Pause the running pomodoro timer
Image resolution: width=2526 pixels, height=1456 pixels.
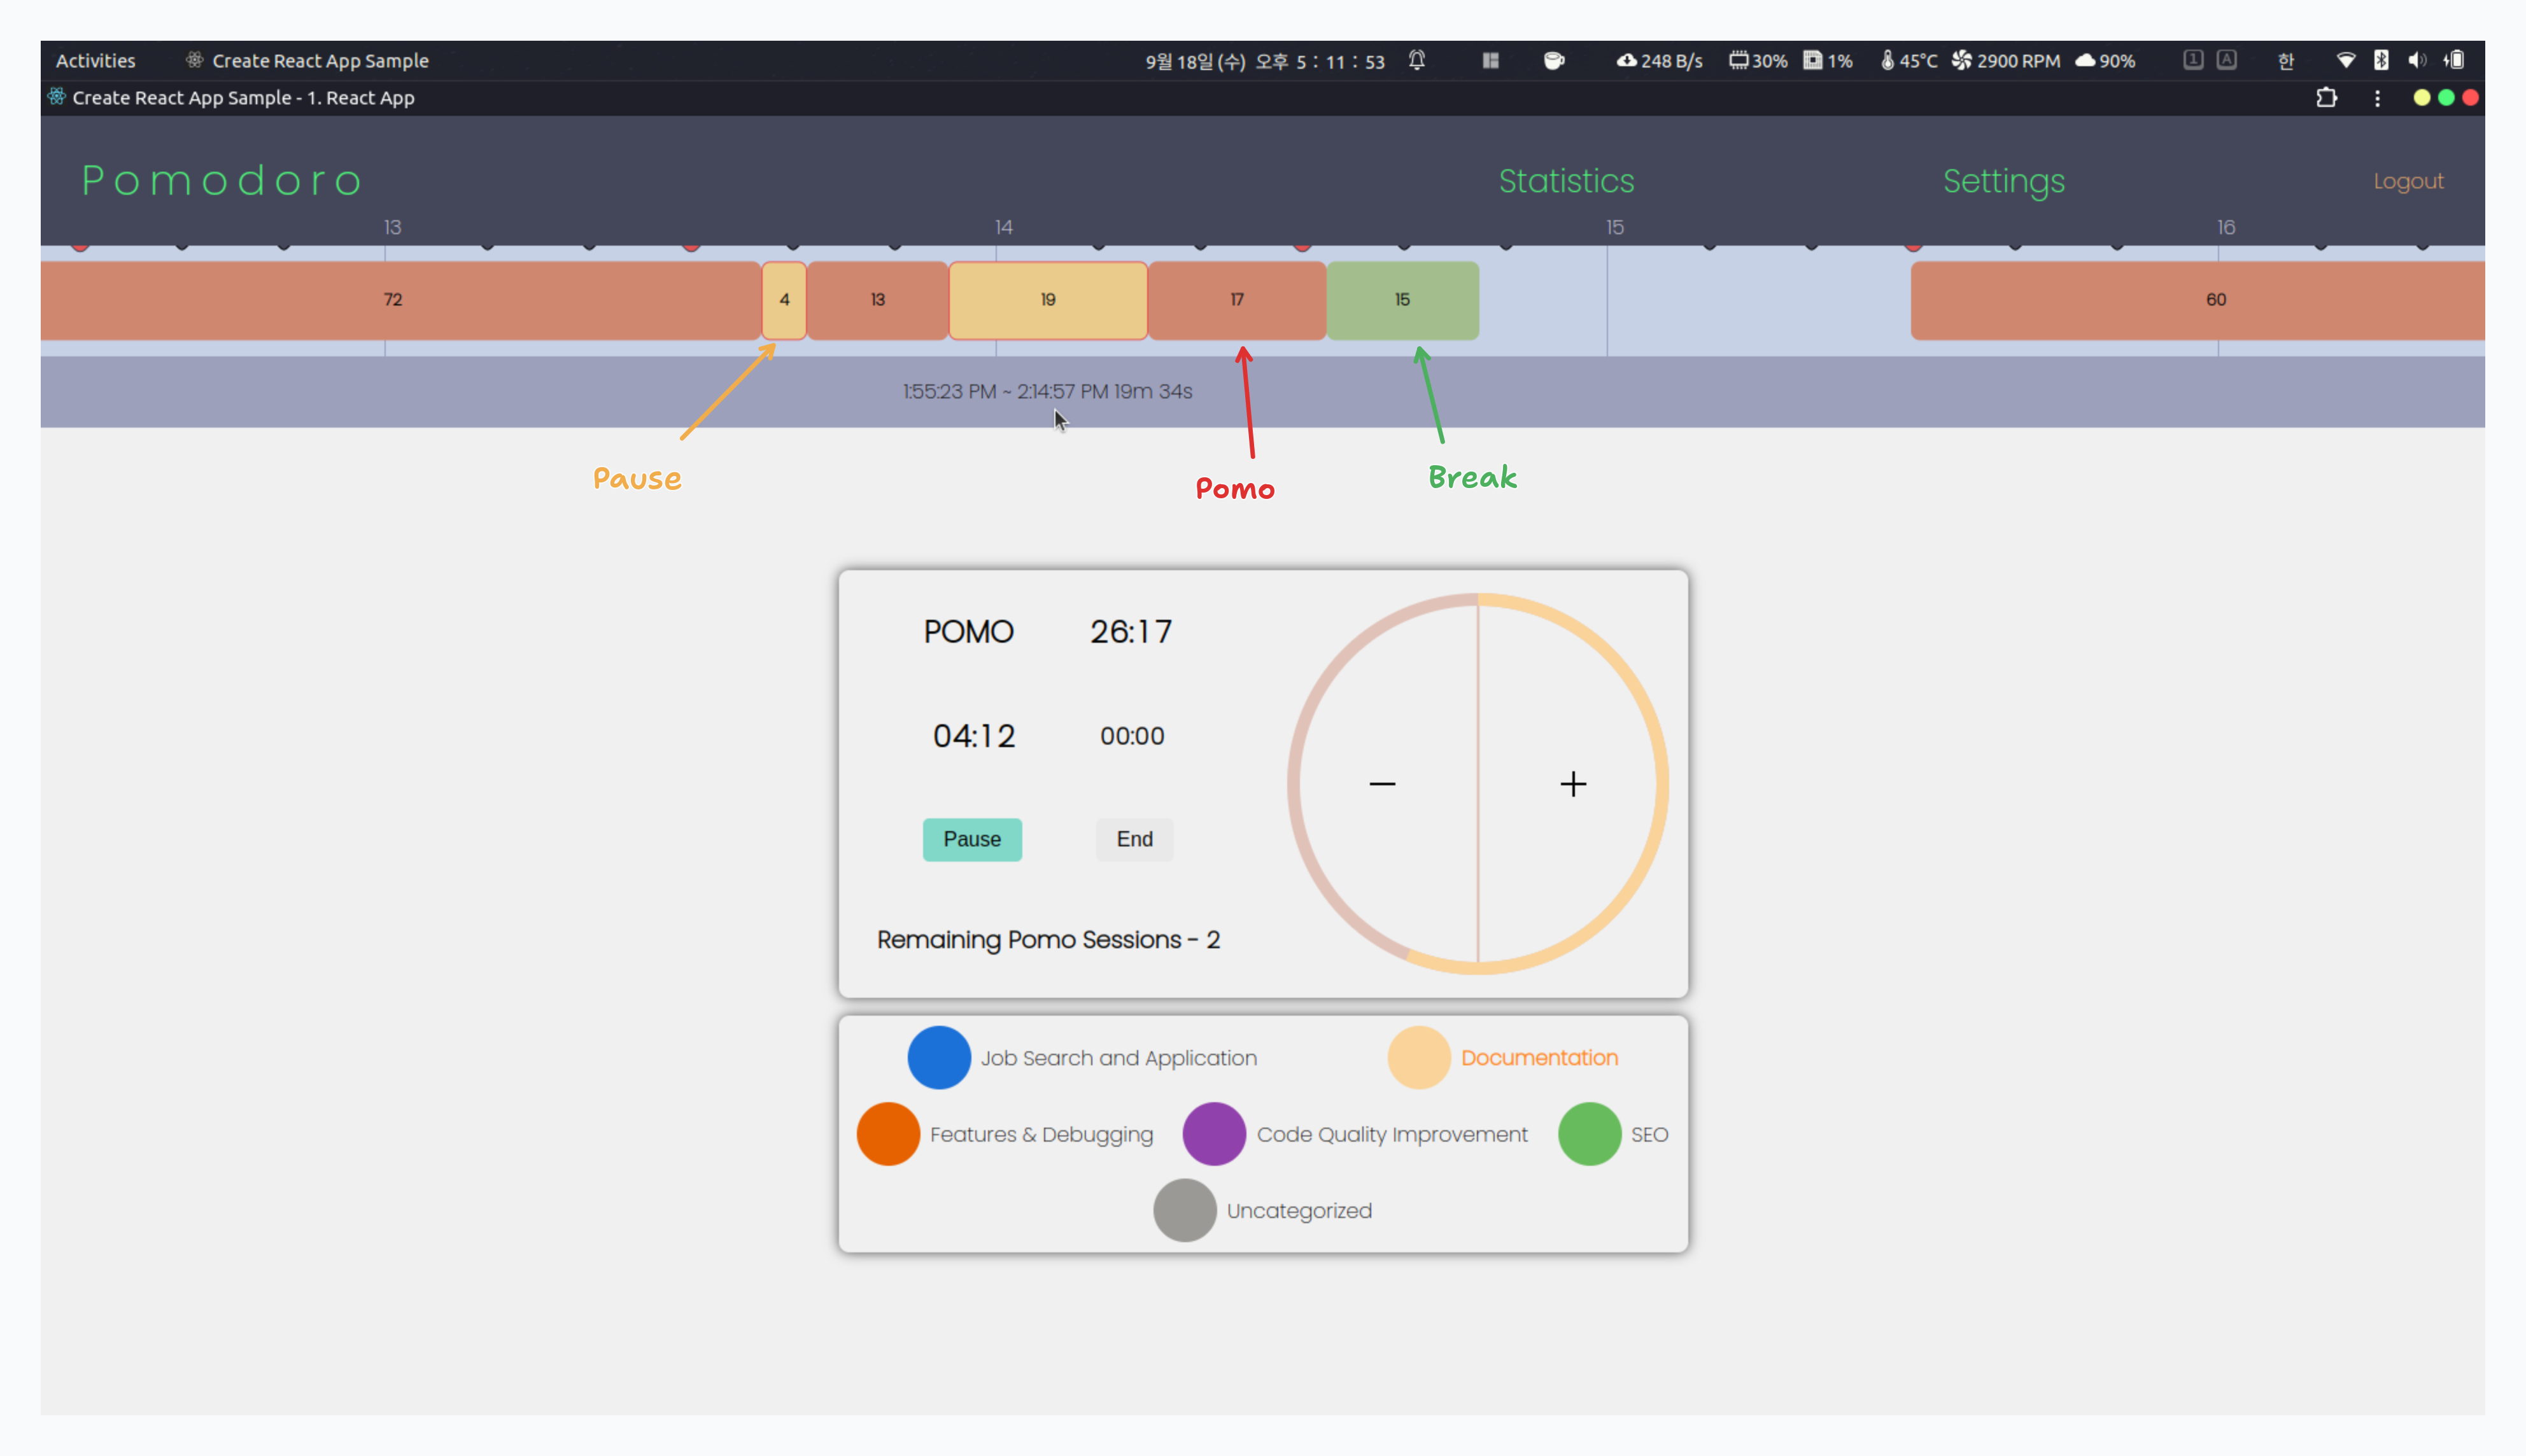tap(971, 839)
